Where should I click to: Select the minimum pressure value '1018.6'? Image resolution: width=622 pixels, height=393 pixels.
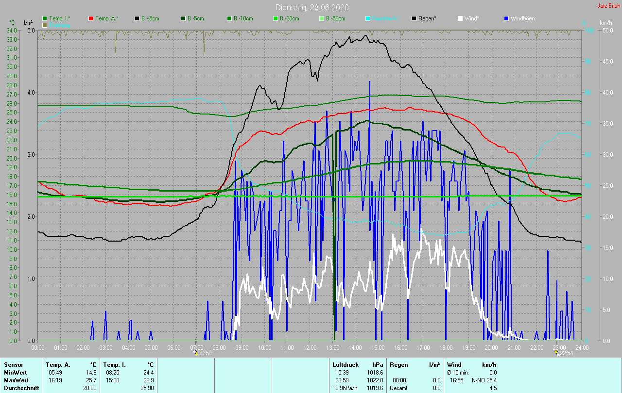[x=375, y=372]
